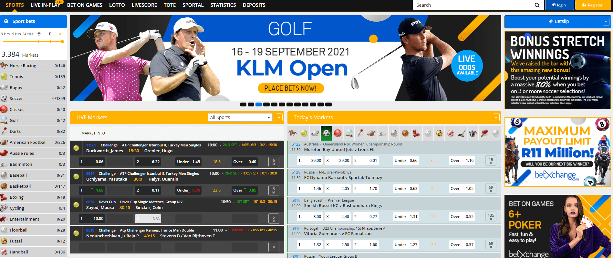Open the 6+ Poker games banner
Viewport: 613px width, 258px height.
(558, 226)
